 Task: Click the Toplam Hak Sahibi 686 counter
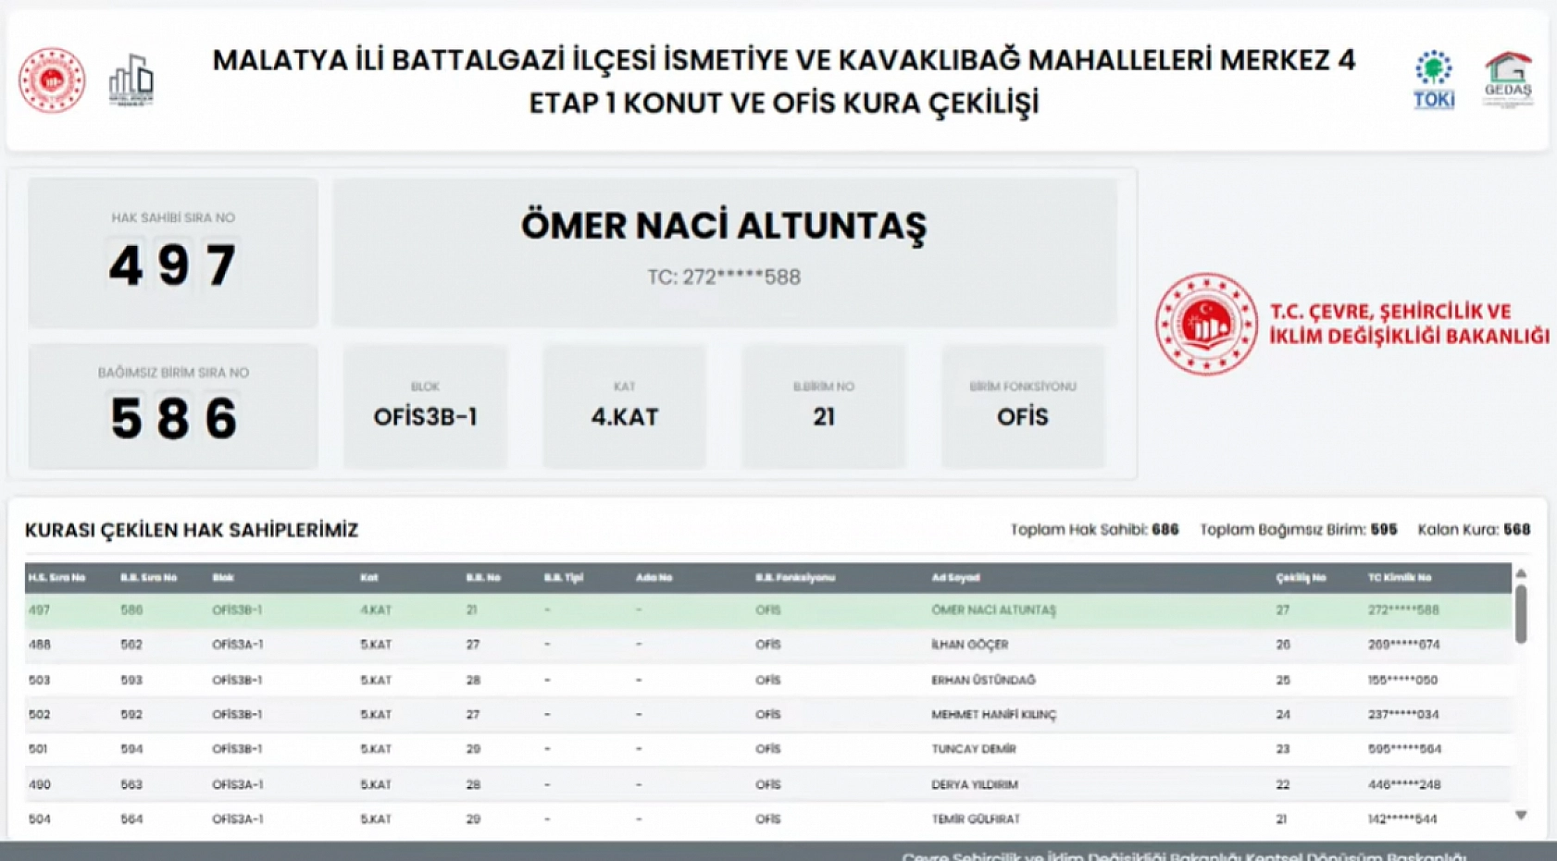1095,529
